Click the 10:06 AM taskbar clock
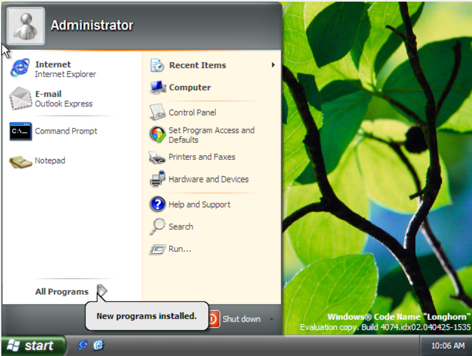Viewport: 472px width, 356px height. 448,345
